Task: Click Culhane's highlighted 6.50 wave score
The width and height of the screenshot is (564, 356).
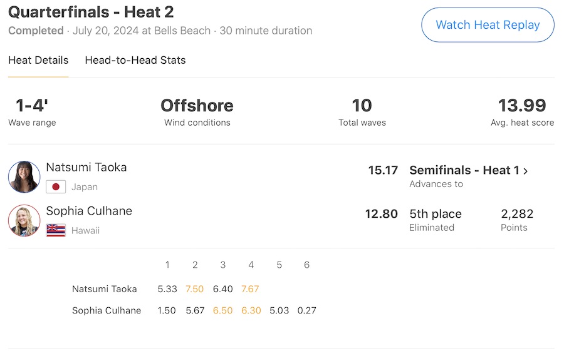Action: [x=223, y=310]
